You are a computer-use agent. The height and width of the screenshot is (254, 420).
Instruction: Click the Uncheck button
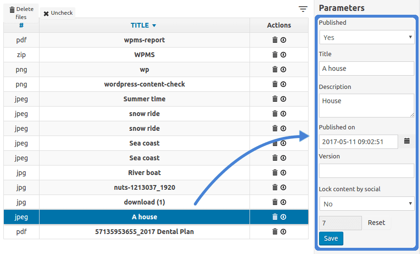pyautogui.click(x=58, y=13)
